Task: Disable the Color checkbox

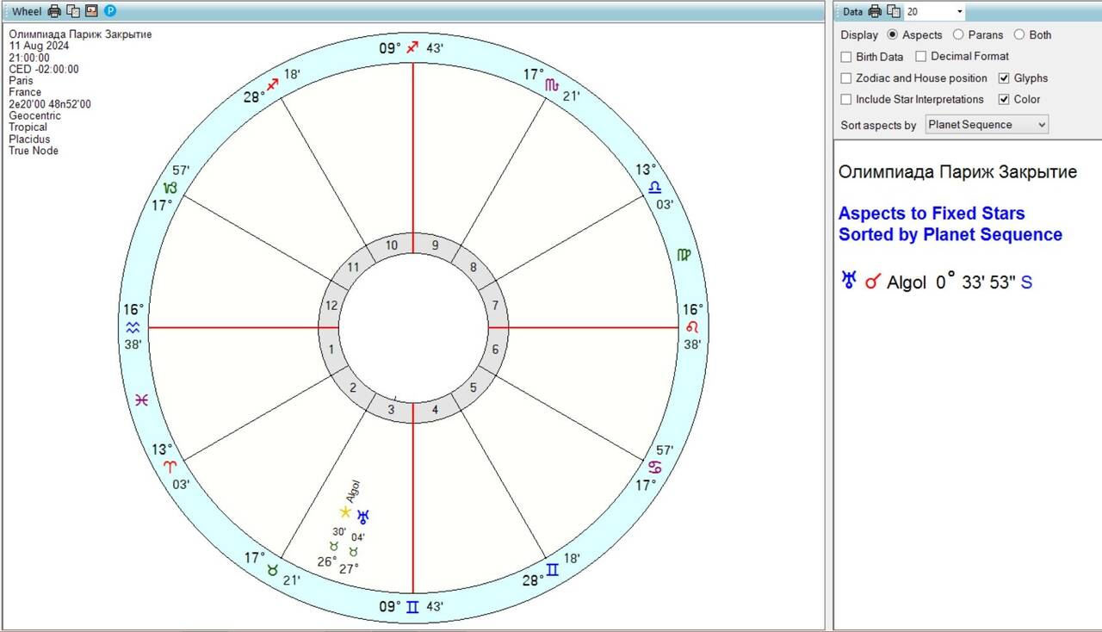Action: (x=1004, y=100)
